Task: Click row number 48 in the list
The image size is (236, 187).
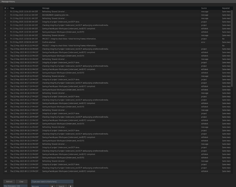Action: click(x=6, y=171)
